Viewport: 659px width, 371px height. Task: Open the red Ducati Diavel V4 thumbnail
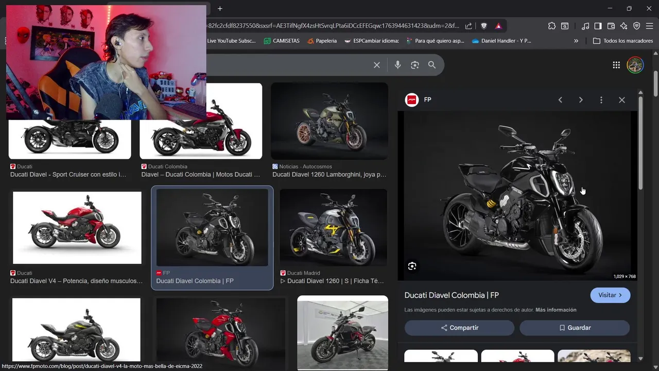tap(77, 228)
